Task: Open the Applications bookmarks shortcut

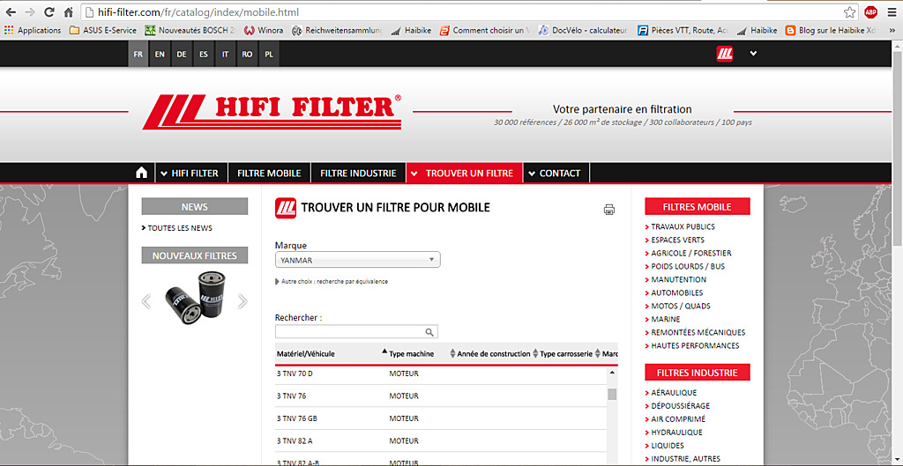Action: coord(33,31)
